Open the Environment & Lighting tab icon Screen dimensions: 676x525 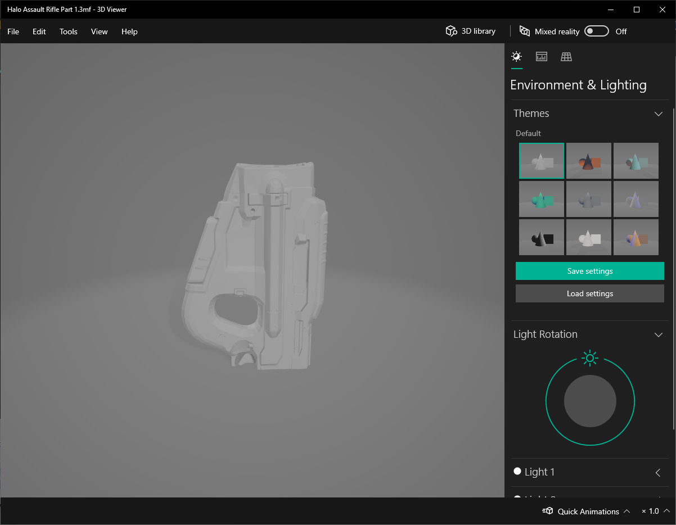coord(516,56)
